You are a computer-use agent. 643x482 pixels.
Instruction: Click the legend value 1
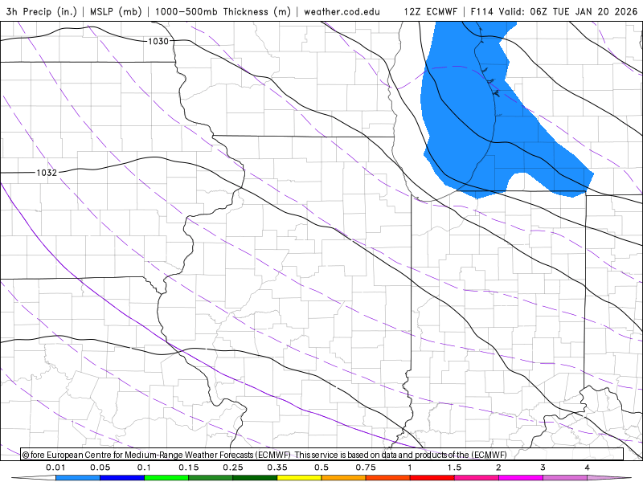click(x=410, y=468)
